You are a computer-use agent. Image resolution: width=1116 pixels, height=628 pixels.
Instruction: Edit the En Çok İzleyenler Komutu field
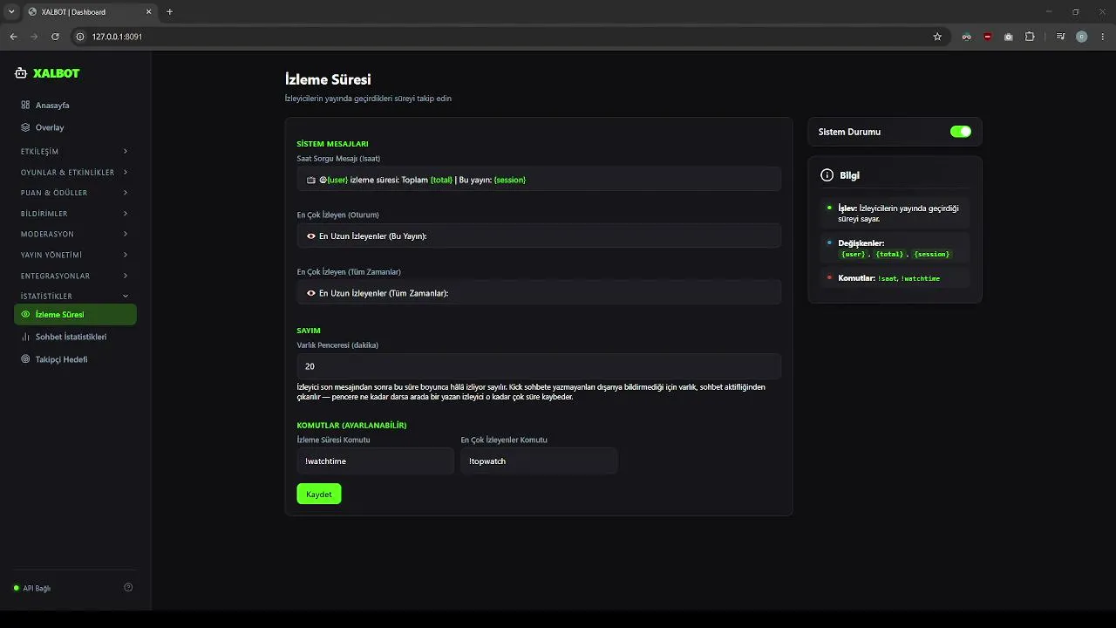click(x=539, y=461)
